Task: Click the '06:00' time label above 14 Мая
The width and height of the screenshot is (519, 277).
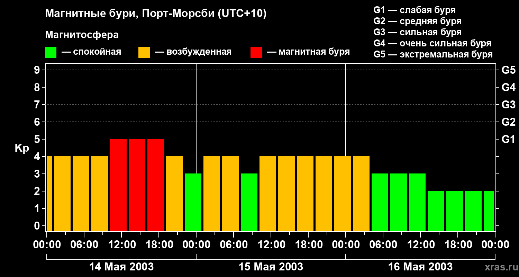Action: point(84,245)
